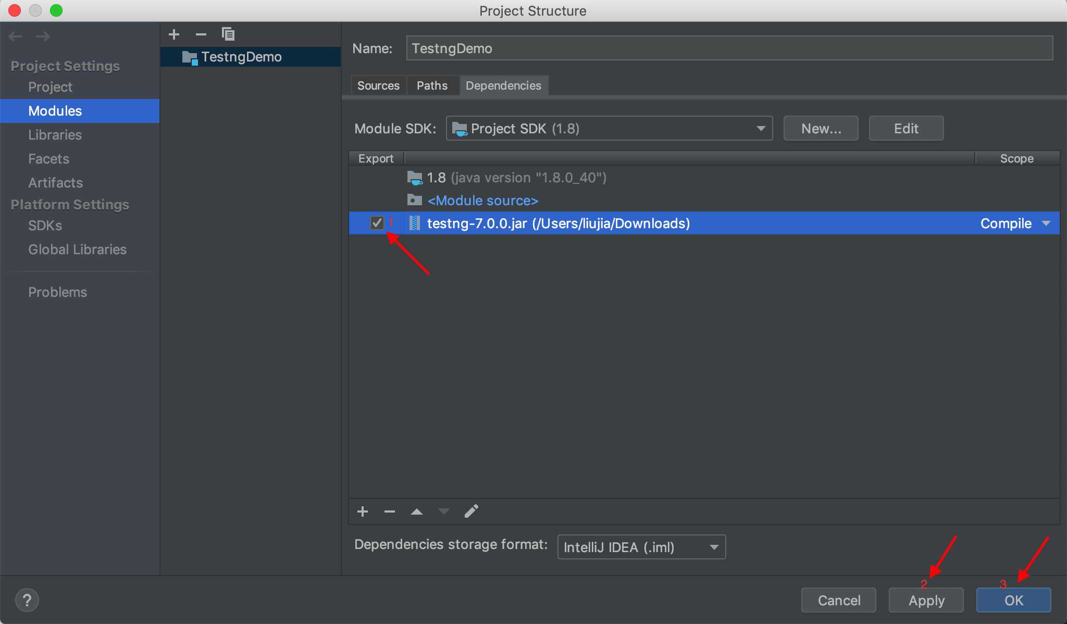This screenshot has height=624, width=1067.
Task: Click the add dependency plus icon
Action: coord(362,511)
